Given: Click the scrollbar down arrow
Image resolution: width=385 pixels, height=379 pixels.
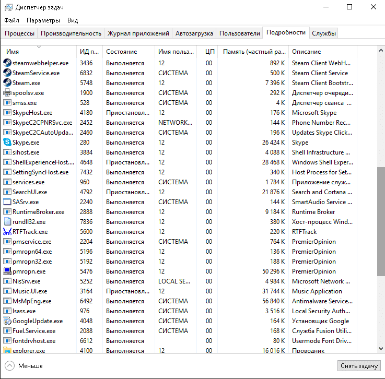Looking at the screenshot, I should pyautogui.click(x=381, y=348).
